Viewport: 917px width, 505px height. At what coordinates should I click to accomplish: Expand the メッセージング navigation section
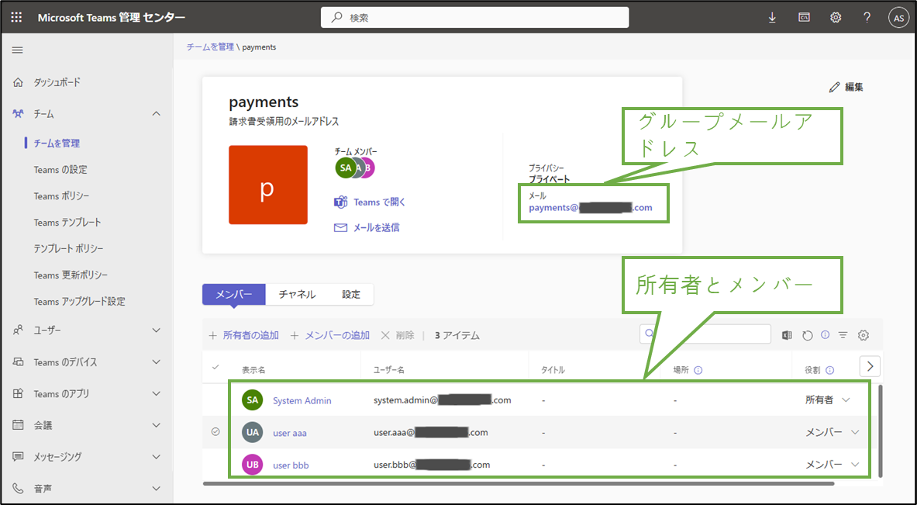(x=156, y=456)
